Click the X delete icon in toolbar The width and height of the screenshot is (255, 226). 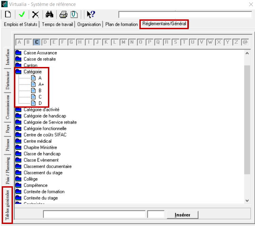click(35, 14)
